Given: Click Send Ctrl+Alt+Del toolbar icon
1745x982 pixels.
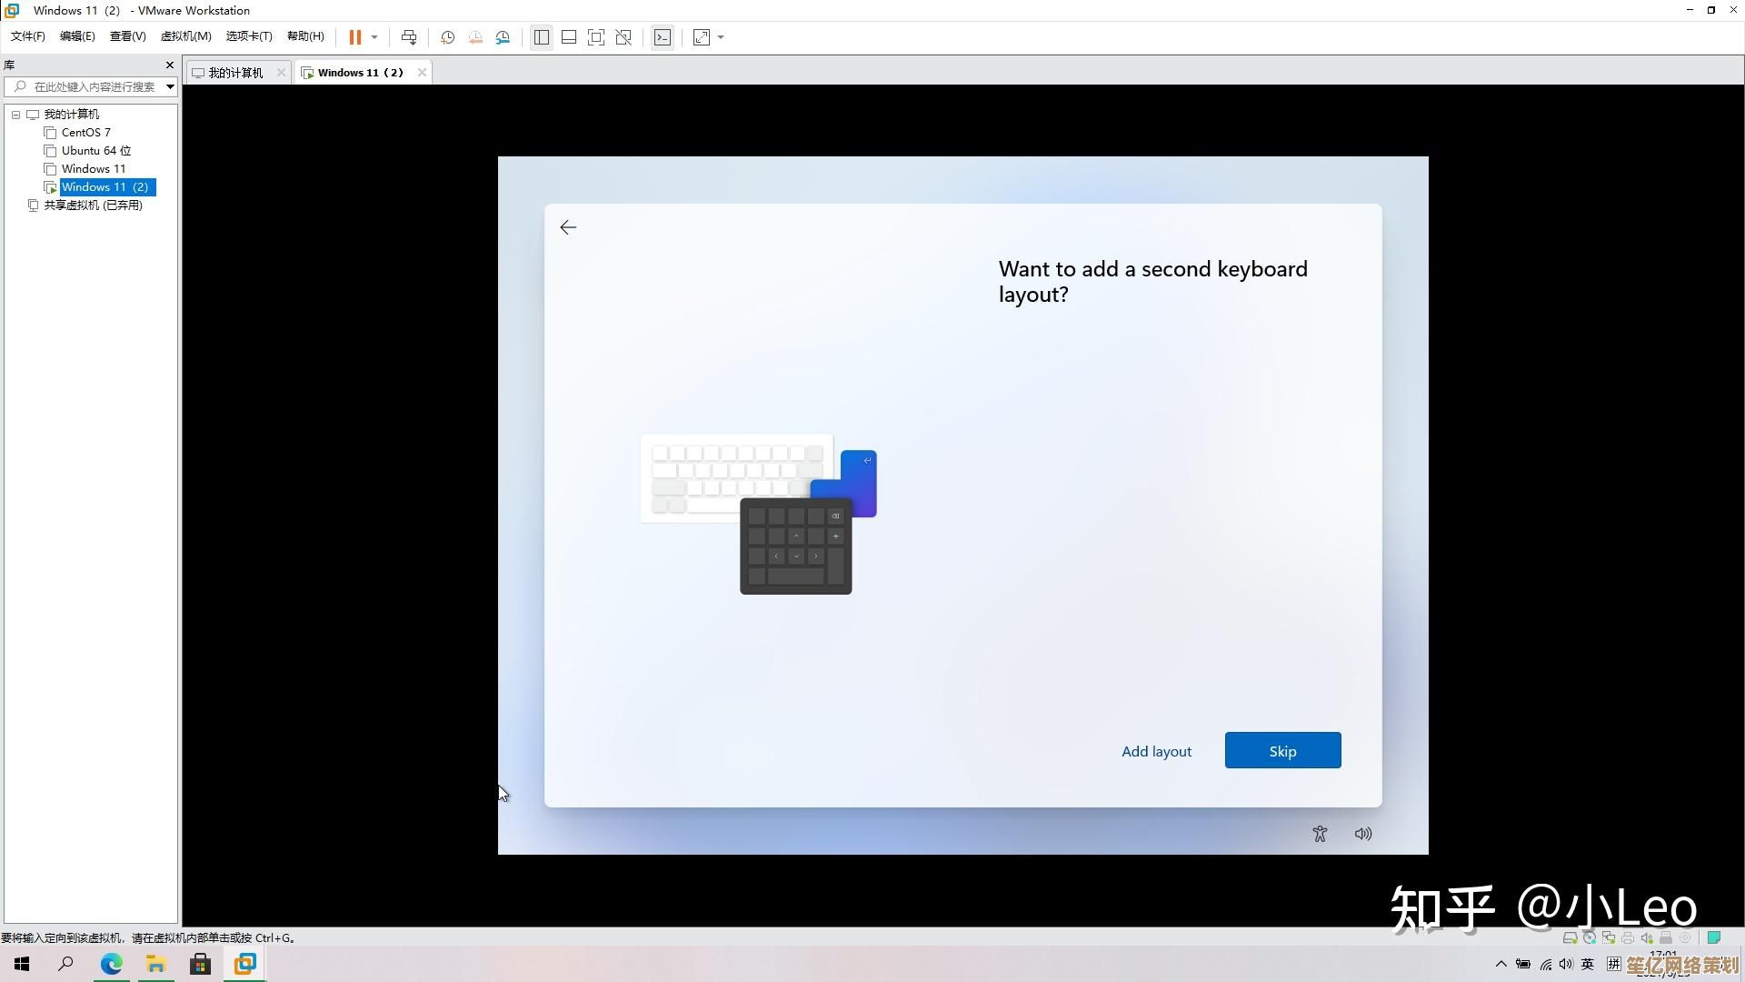Looking at the screenshot, I should click(409, 37).
